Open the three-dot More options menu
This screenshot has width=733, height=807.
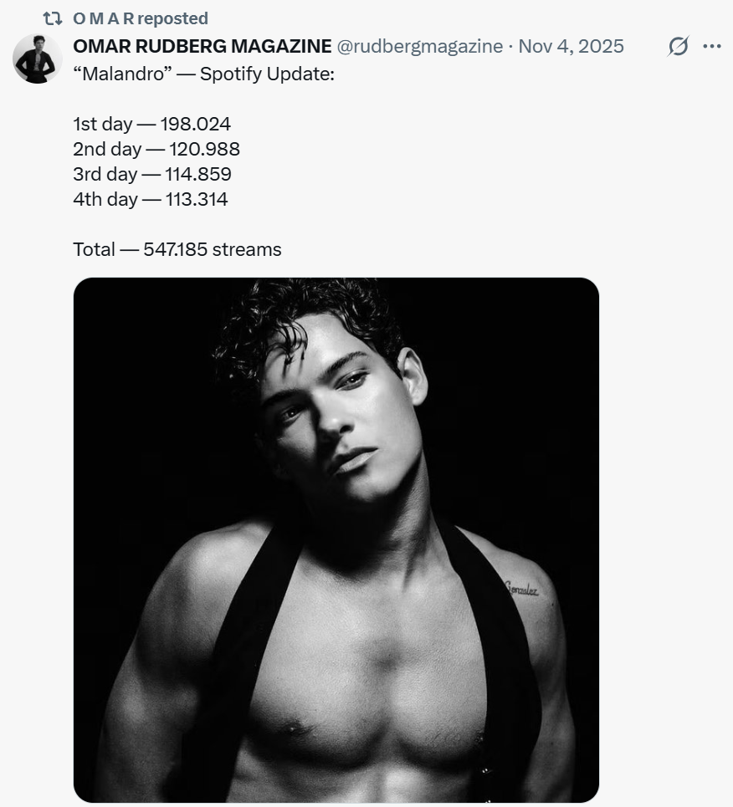tap(712, 47)
